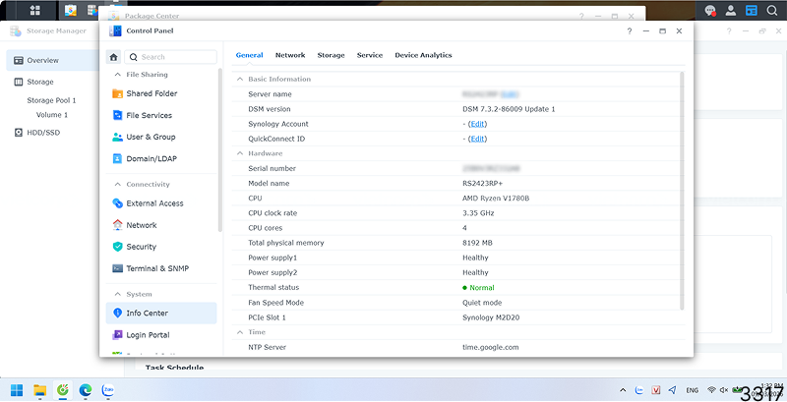The height and width of the screenshot is (402, 787).
Task: Edit the Synology Account
Action: (477, 124)
